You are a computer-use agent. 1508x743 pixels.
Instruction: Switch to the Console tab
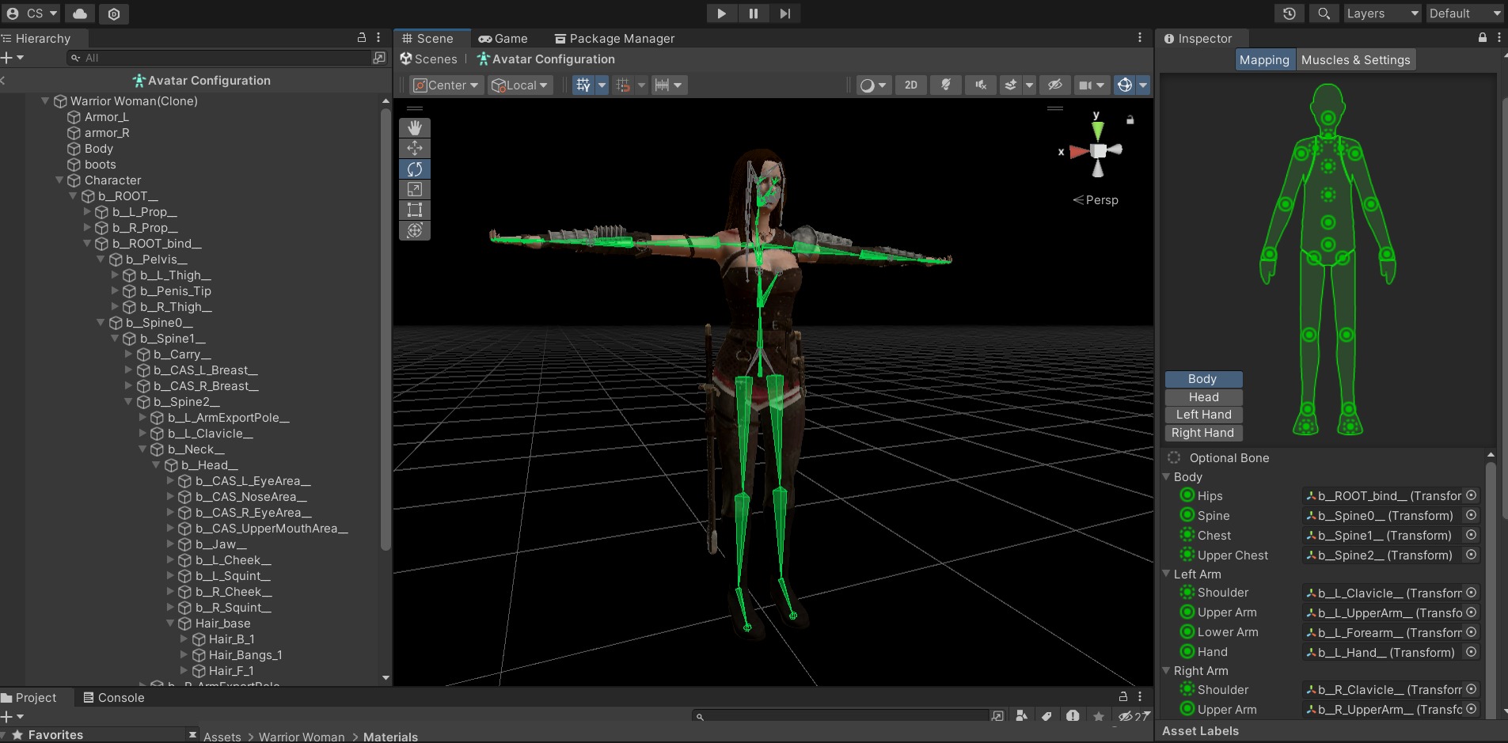[x=114, y=697]
